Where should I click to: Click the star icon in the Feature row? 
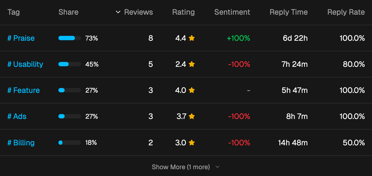191,90
